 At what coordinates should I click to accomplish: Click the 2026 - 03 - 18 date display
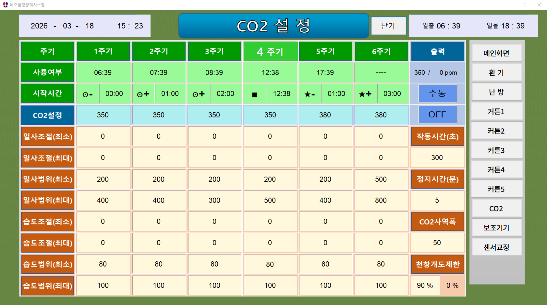click(62, 26)
